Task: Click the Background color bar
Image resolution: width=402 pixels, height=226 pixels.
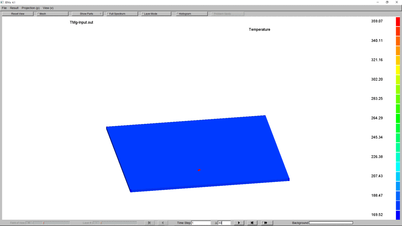Action: (x=331, y=223)
